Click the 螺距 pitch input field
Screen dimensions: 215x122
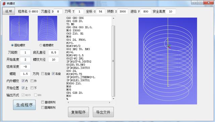[25, 74]
